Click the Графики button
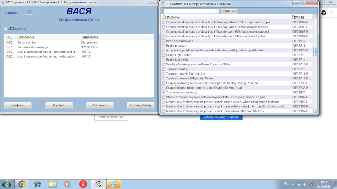Viewport: 337px width, 189px height. pos(18,105)
